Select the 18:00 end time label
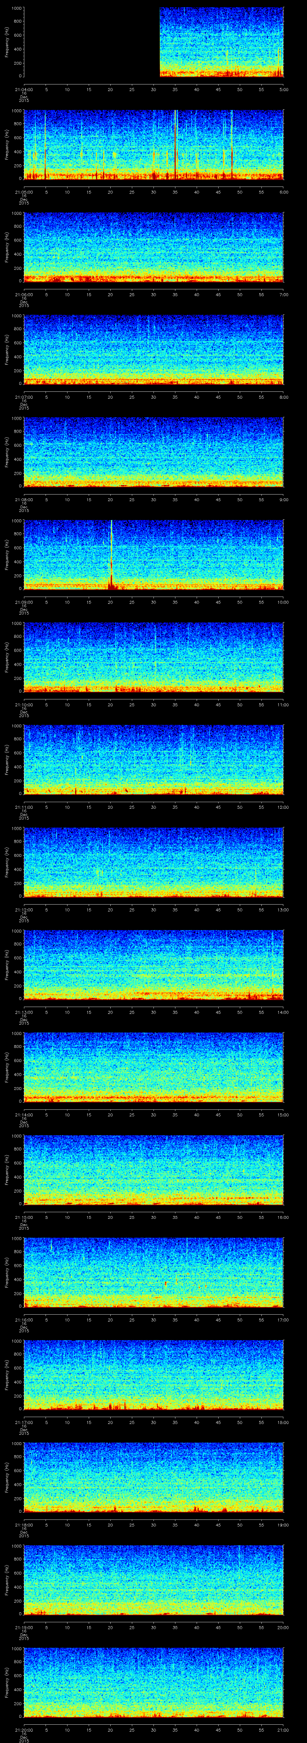 coord(283,1422)
